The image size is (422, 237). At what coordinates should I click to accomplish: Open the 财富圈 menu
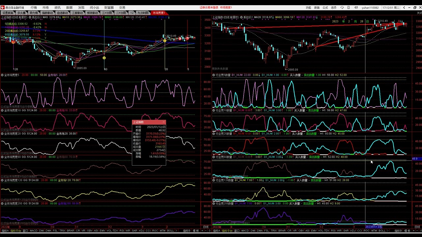pos(109,7)
